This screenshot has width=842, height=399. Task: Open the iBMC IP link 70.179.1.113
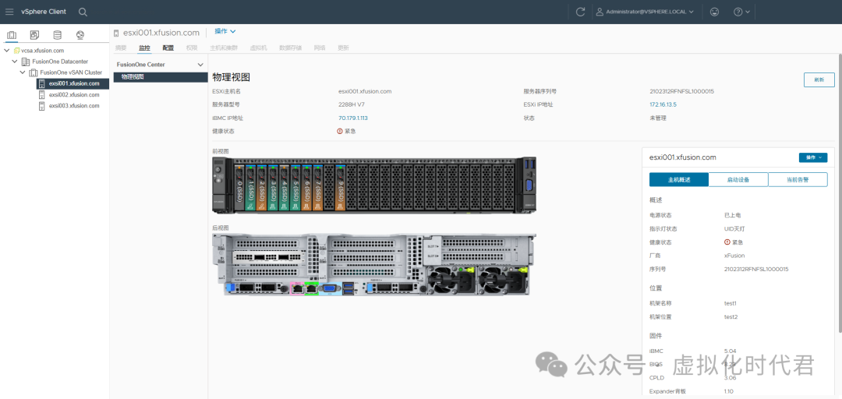pos(353,118)
